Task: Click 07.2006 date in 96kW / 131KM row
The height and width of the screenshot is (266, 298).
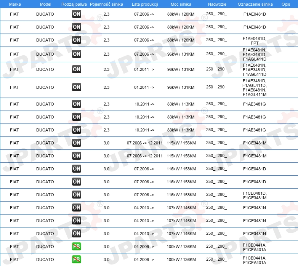Action: 144,54
